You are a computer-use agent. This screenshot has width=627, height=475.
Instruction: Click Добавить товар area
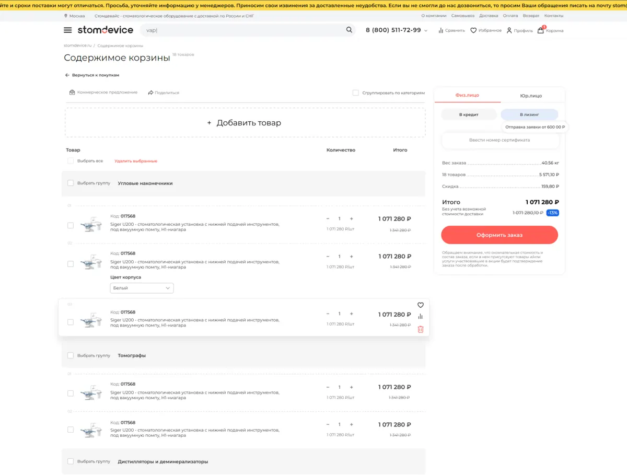pyautogui.click(x=245, y=123)
